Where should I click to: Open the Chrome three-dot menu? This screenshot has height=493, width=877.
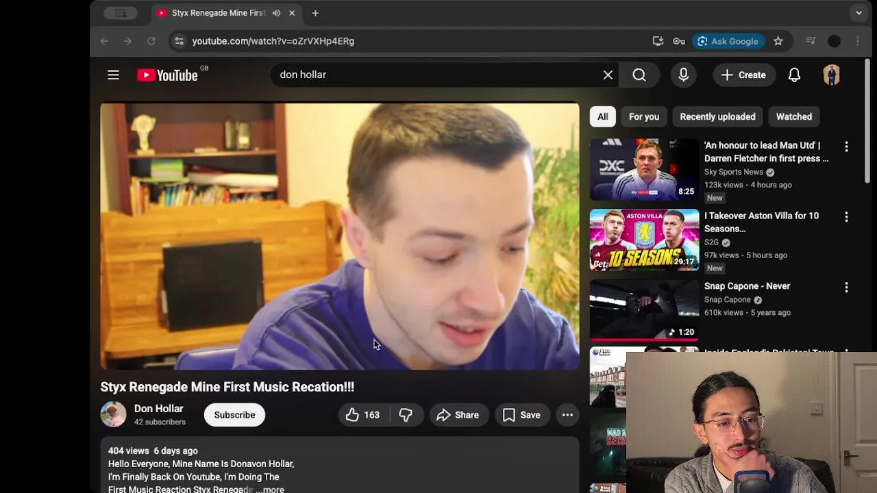857,41
